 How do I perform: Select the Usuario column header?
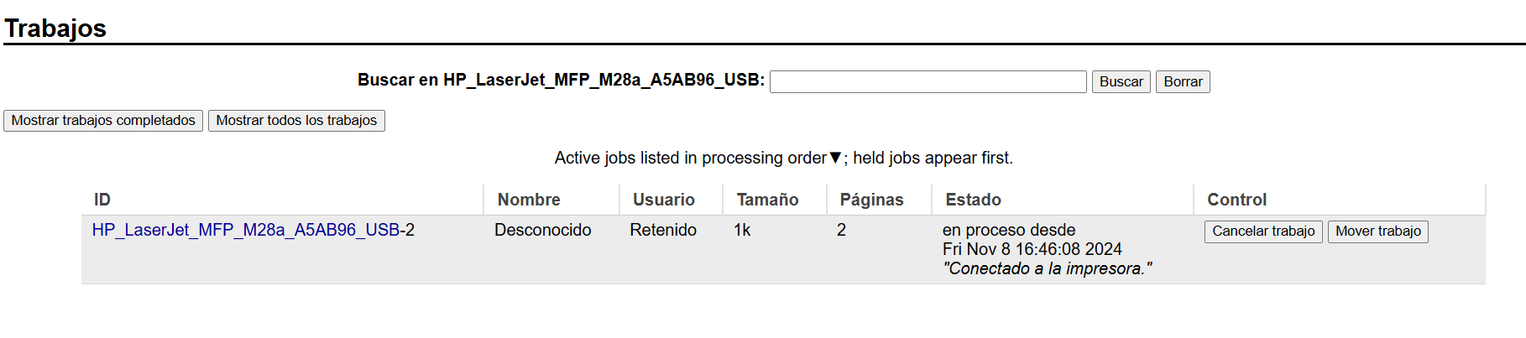[x=663, y=200]
